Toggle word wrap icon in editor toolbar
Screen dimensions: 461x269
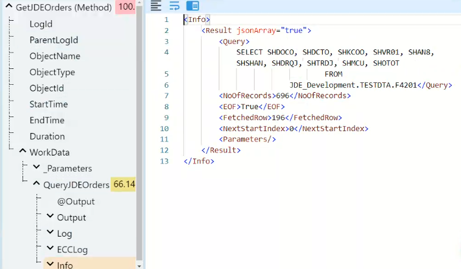[x=174, y=5]
